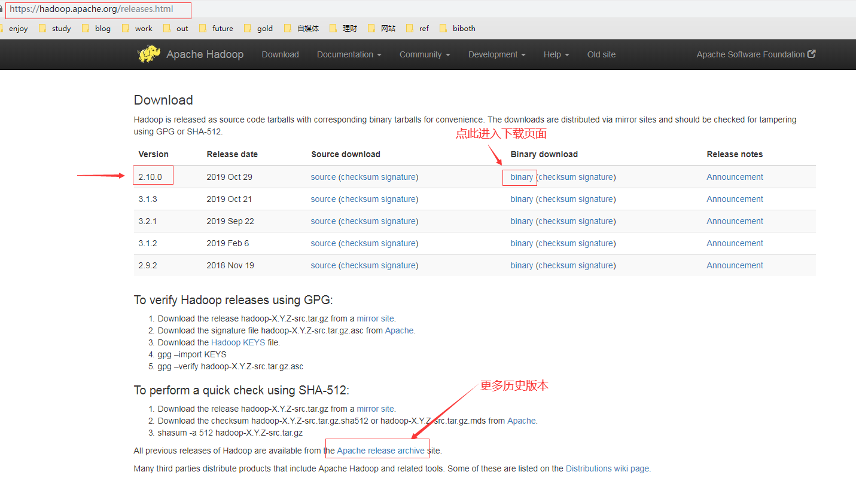This screenshot has height=484, width=856.
Task: Select shasum -a 512 command text
Action: pyautogui.click(x=230, y=433)
